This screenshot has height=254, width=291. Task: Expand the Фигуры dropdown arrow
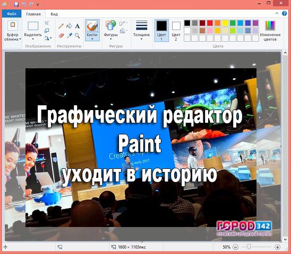tap(110, 39)
